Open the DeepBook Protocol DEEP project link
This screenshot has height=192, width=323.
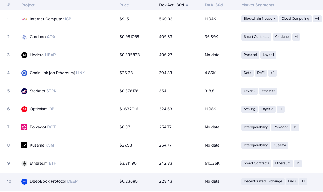(54, 182)
